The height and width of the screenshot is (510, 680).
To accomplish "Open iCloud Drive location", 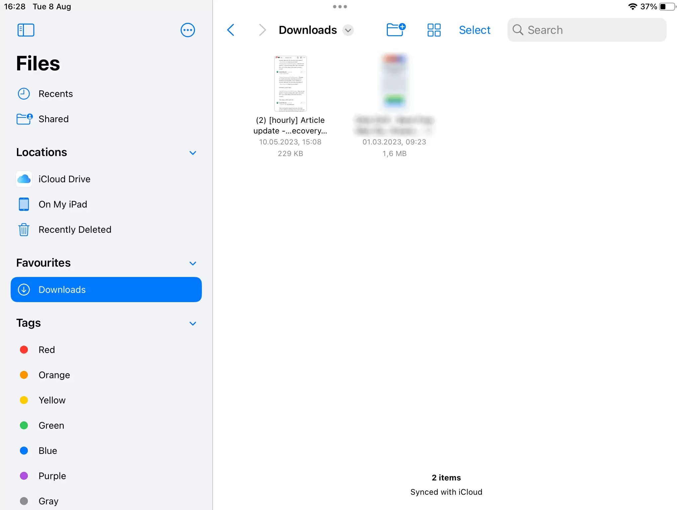I will [64, 179].
